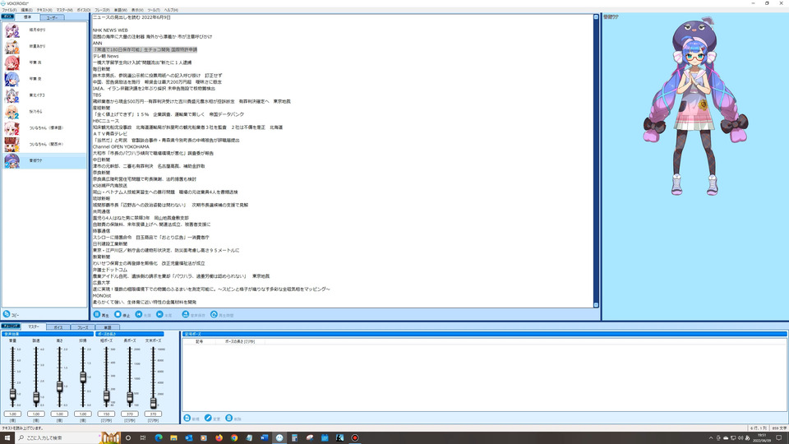This screenshot has width=789, height=444.
Task: Open the red record app in taskbar
Action: pos(355,437)
